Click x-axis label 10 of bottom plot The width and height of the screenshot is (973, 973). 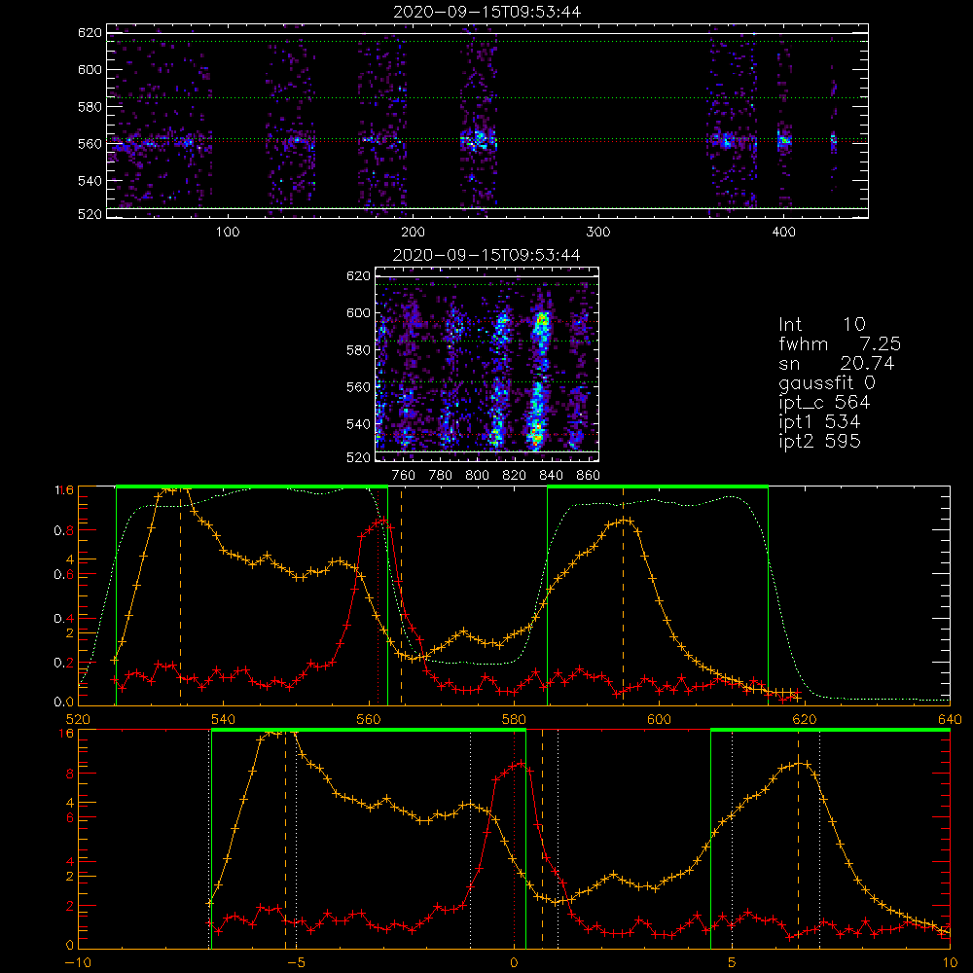click(x=950, y=962)
